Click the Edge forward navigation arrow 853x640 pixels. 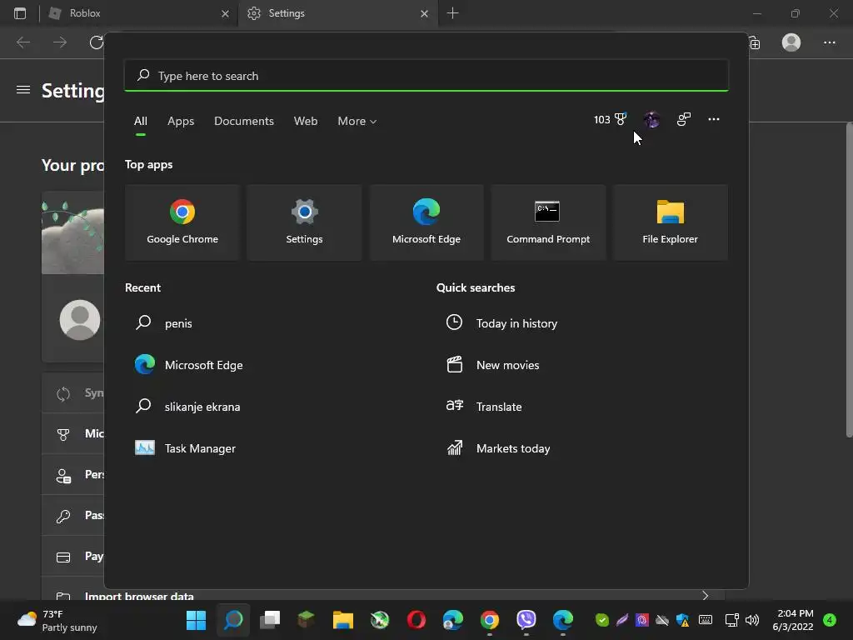[x=60, y=42]
